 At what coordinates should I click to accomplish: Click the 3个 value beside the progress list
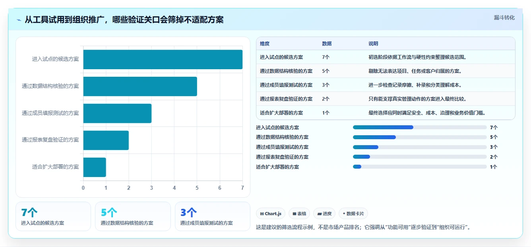point(494,147)
